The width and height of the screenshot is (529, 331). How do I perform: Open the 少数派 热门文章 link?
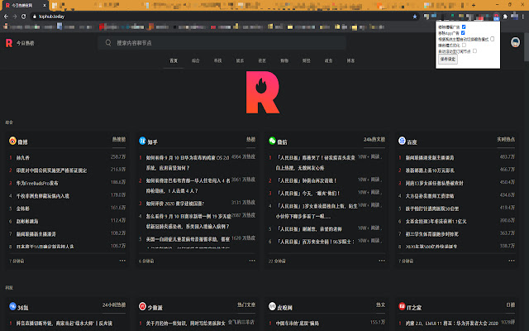246,305
